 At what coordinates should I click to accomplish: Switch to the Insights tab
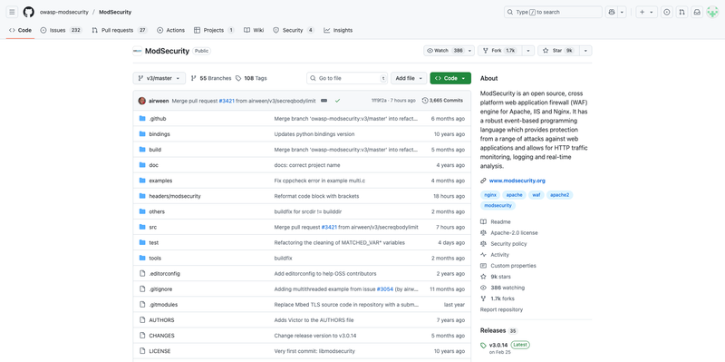click(x=338, y=30)
